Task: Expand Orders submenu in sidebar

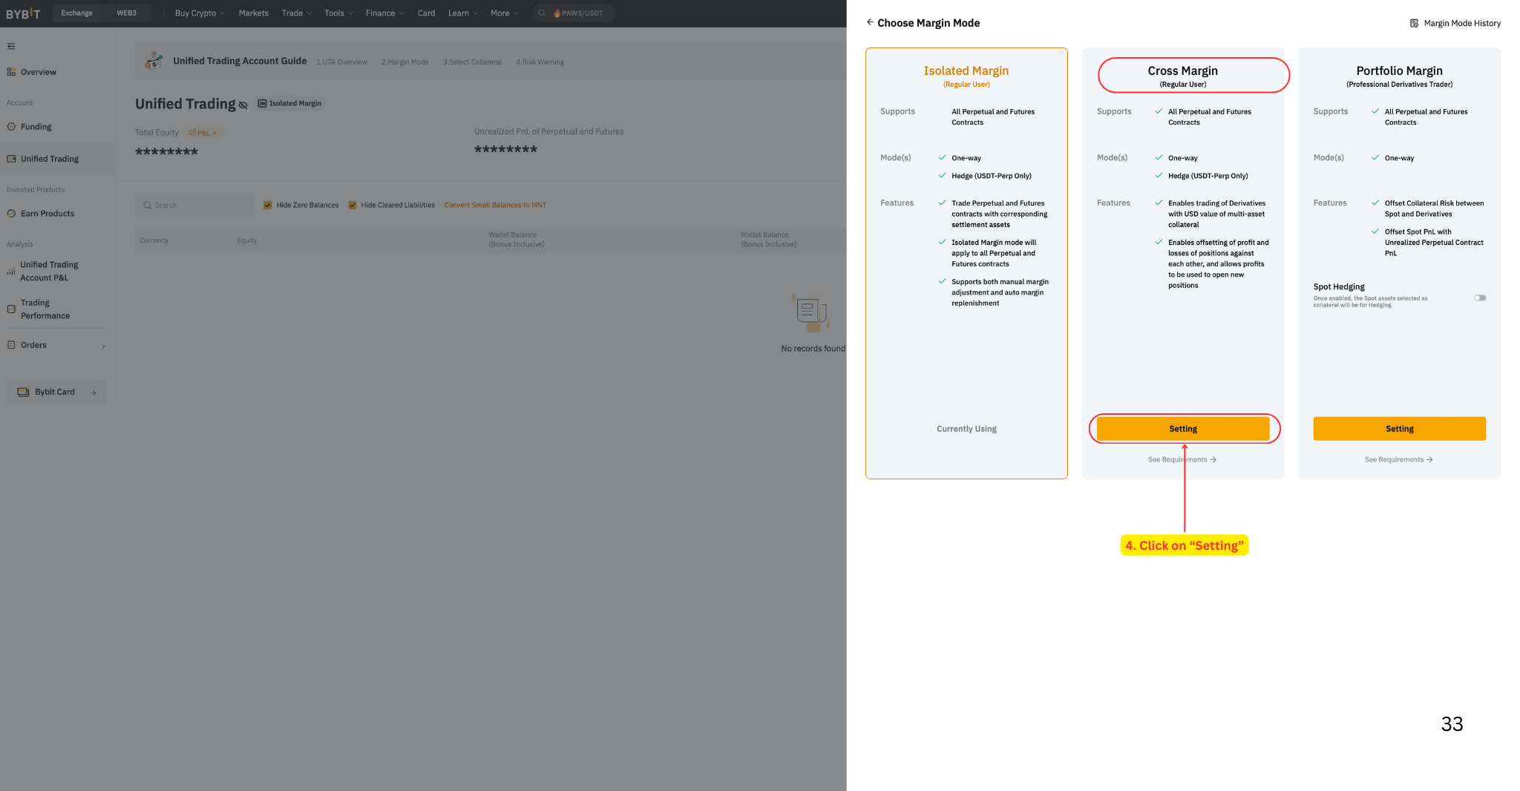Action: tap(103, 346)
